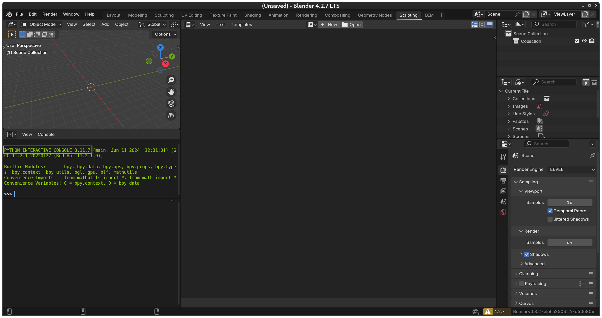Open the Console menu in Python console
The width and height of the screenshot is (602, 318).
coord(46,134)
